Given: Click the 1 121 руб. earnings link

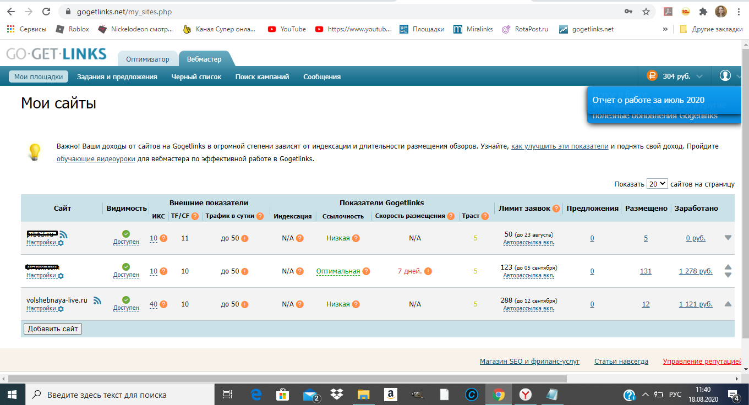Looking at the screenshot, I should coord(696,304).
